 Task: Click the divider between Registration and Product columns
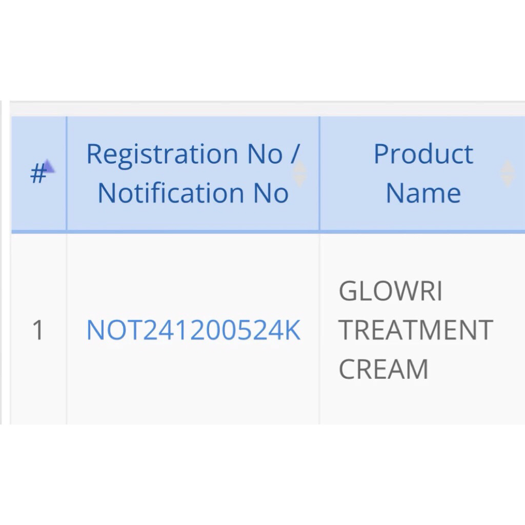click(319, 173)
